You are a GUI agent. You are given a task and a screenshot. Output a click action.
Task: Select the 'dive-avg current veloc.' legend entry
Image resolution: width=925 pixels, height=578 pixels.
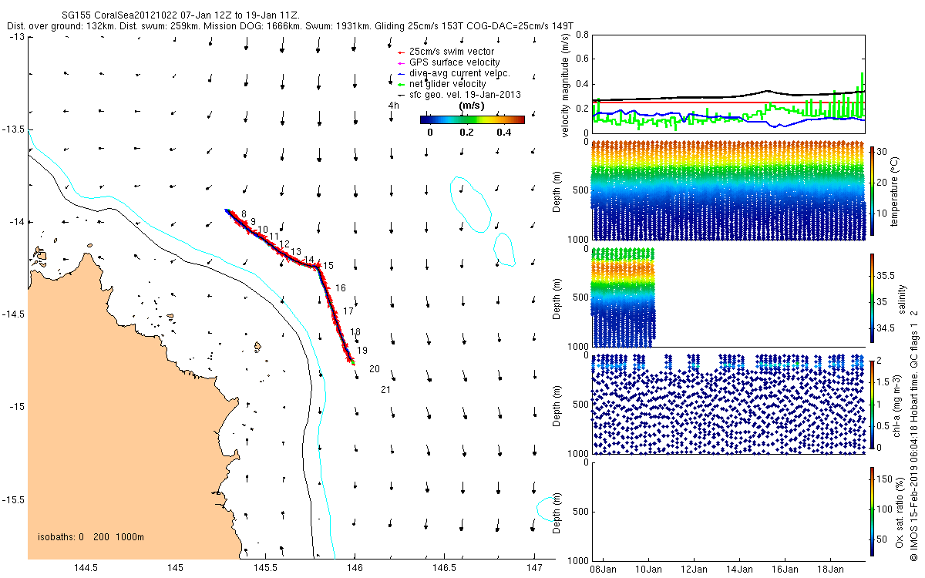(x=459, y=73)
